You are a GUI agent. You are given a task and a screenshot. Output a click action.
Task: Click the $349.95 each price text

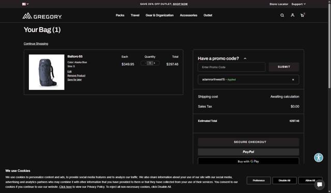click(x=128, y=65)
